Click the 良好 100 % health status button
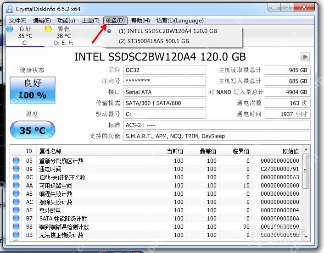This screenshot has width=324, height=253. 33,90
